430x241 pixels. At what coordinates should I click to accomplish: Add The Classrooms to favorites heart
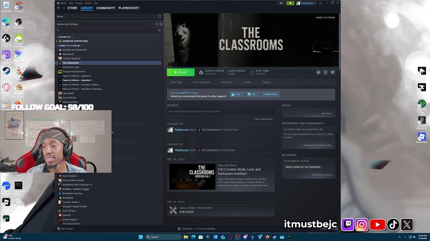[333, 72]
